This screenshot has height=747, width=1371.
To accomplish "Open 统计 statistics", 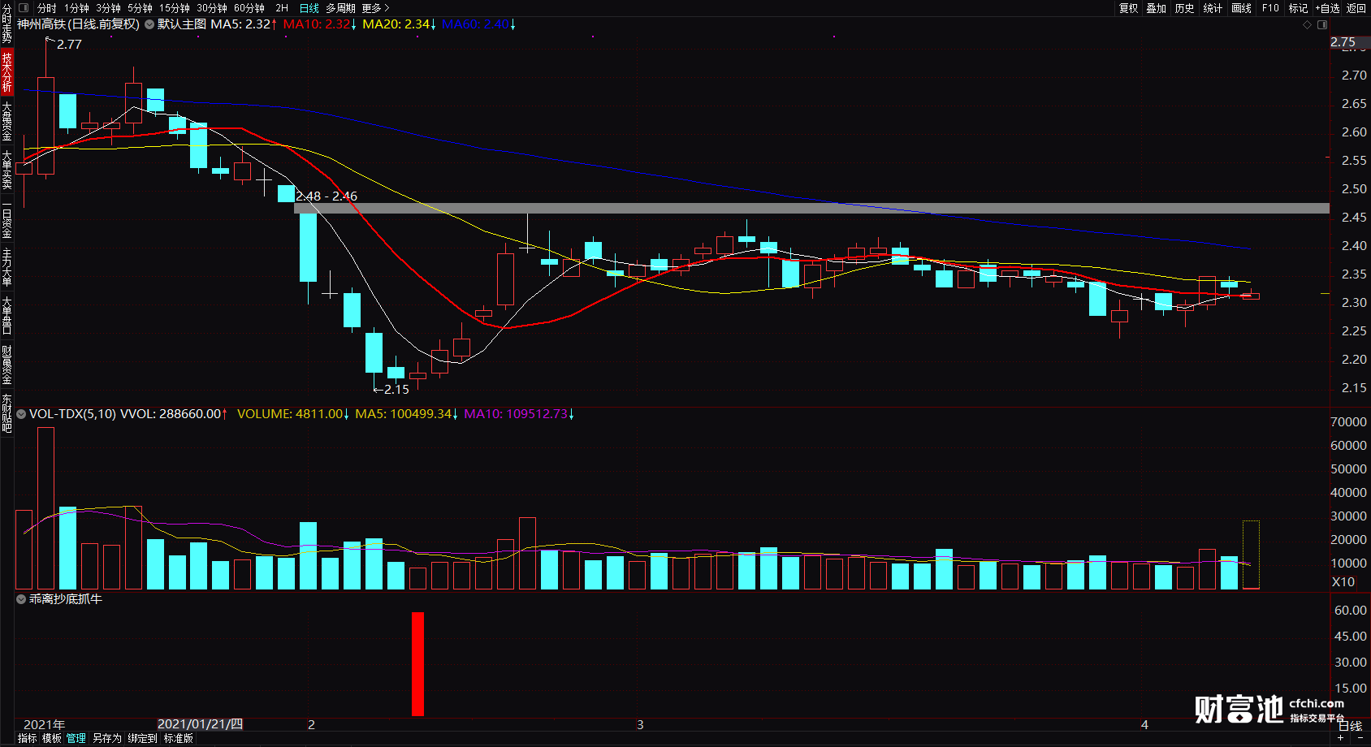I will pos(1213,8).
